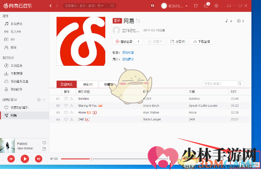Open the user account dropdown arrow
The height and width of the screenshot is (172, 261).
[187, 6]
